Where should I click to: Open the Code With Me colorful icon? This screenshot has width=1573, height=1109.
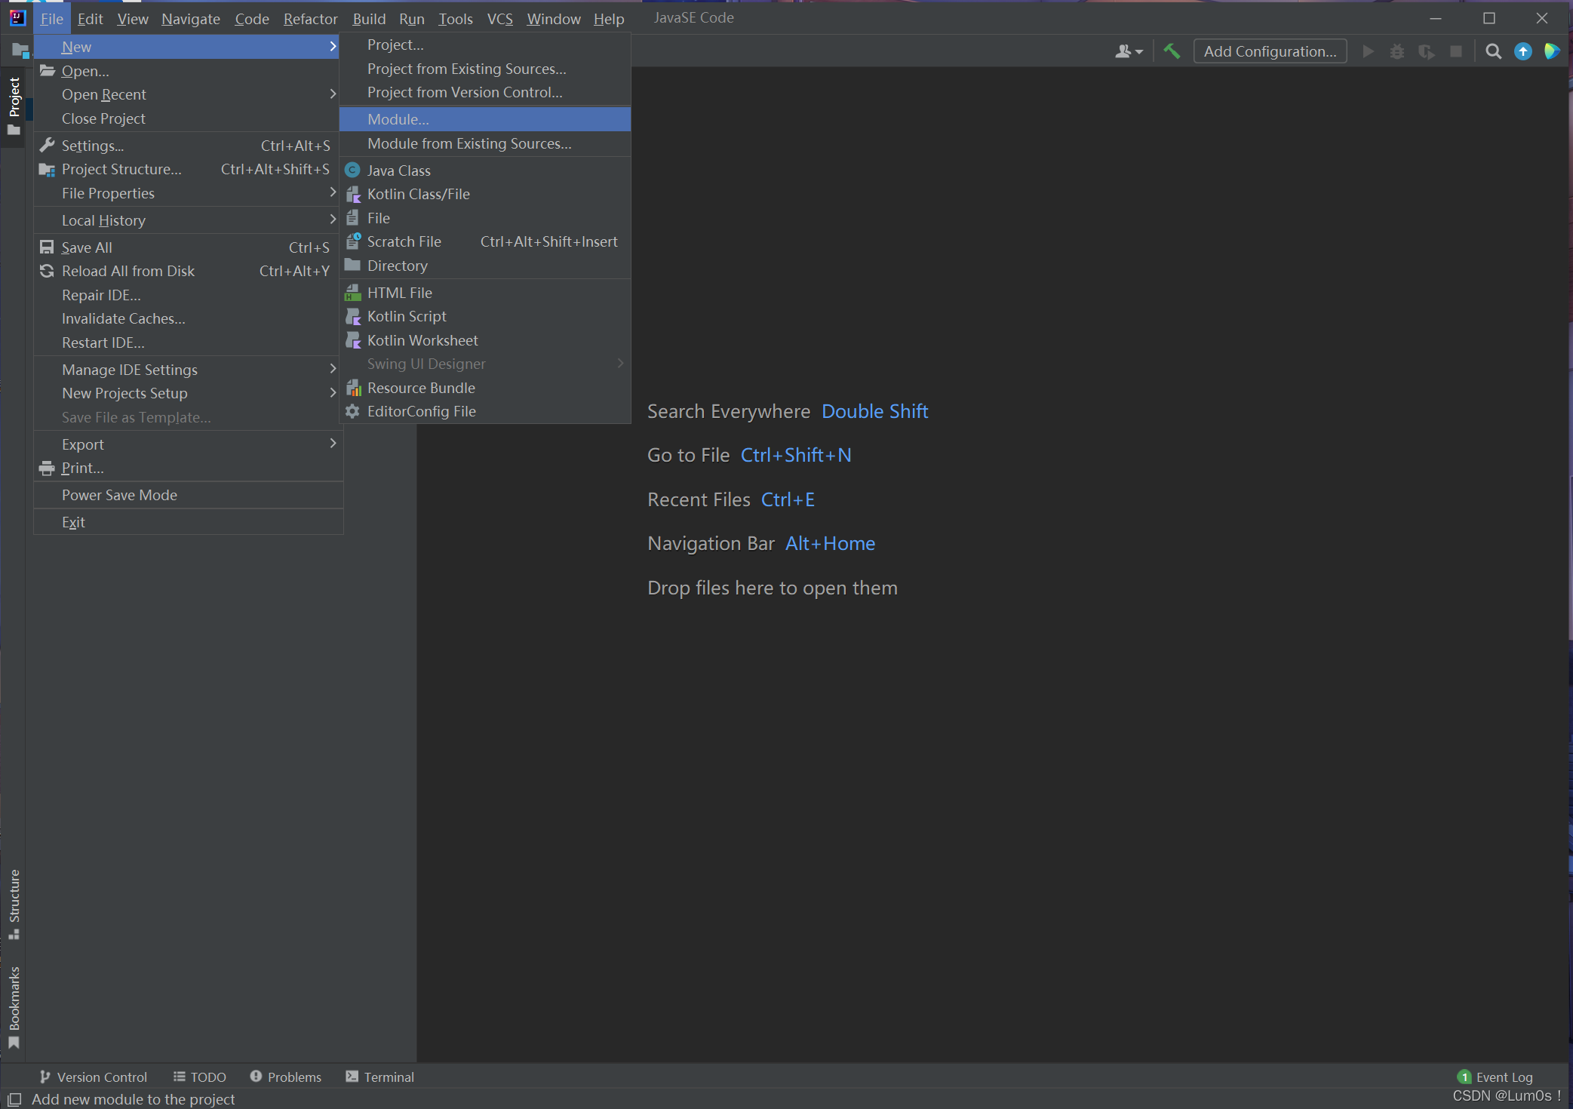point(1552,51)
